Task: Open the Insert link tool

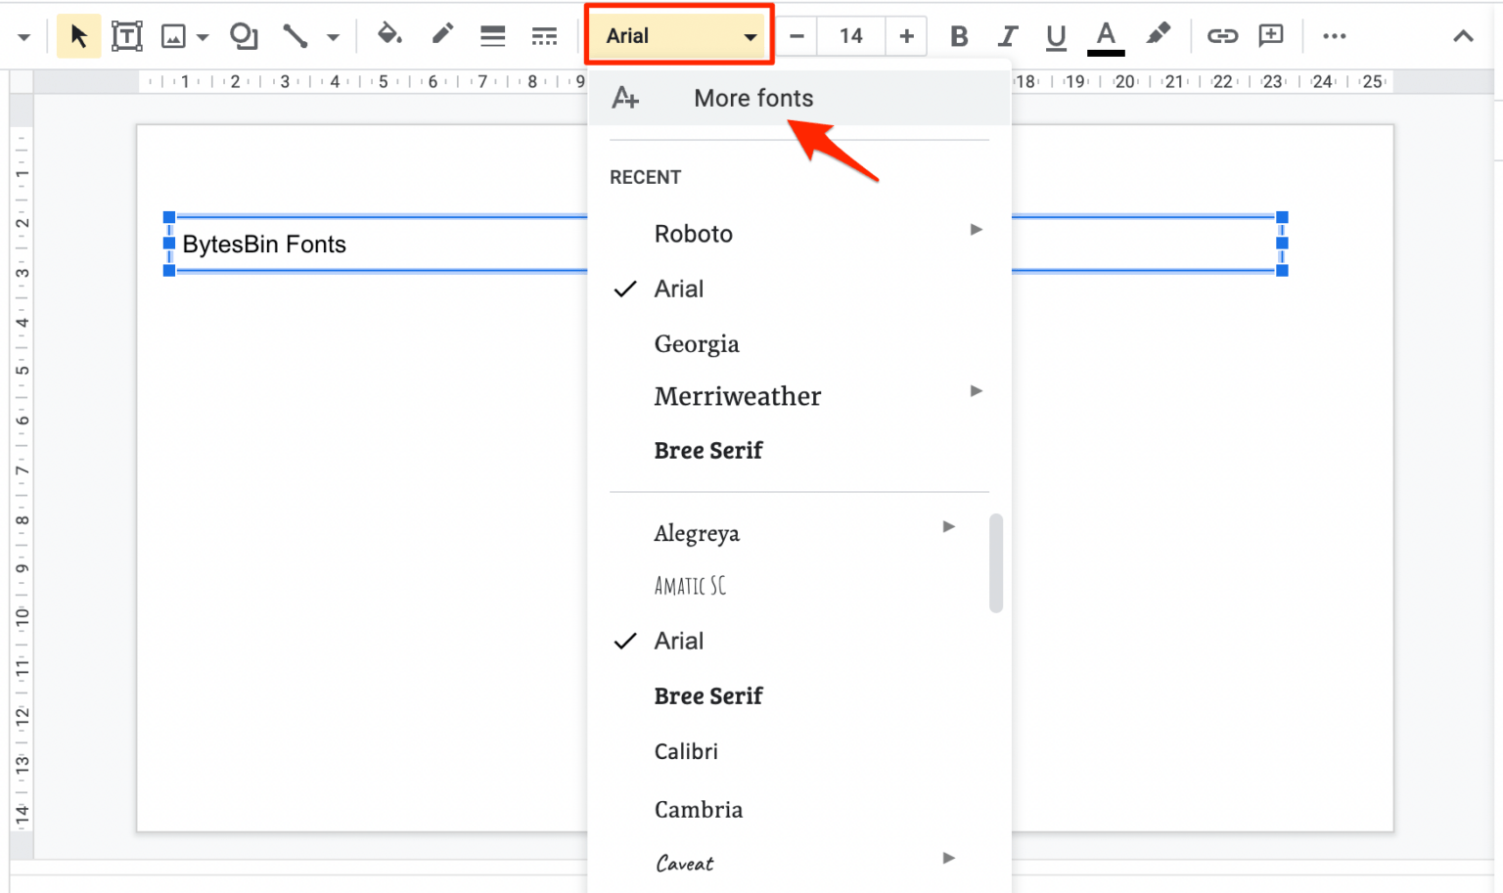Action: click(x=1222, y=35)
